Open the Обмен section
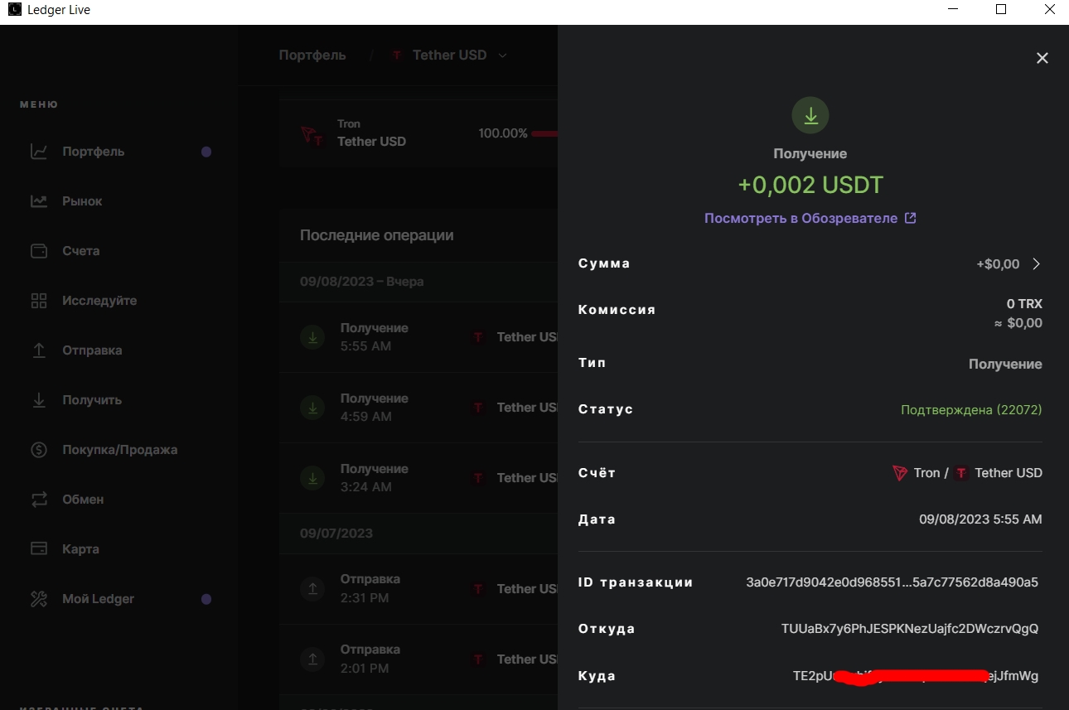 click(83, 500)
